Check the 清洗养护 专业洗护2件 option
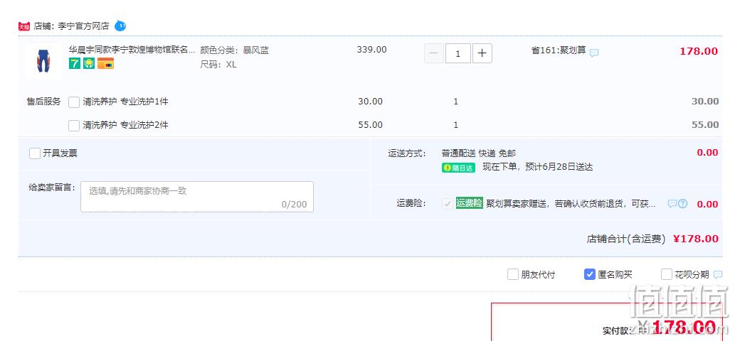Screen dimensions: 735x341 (73, 125)
